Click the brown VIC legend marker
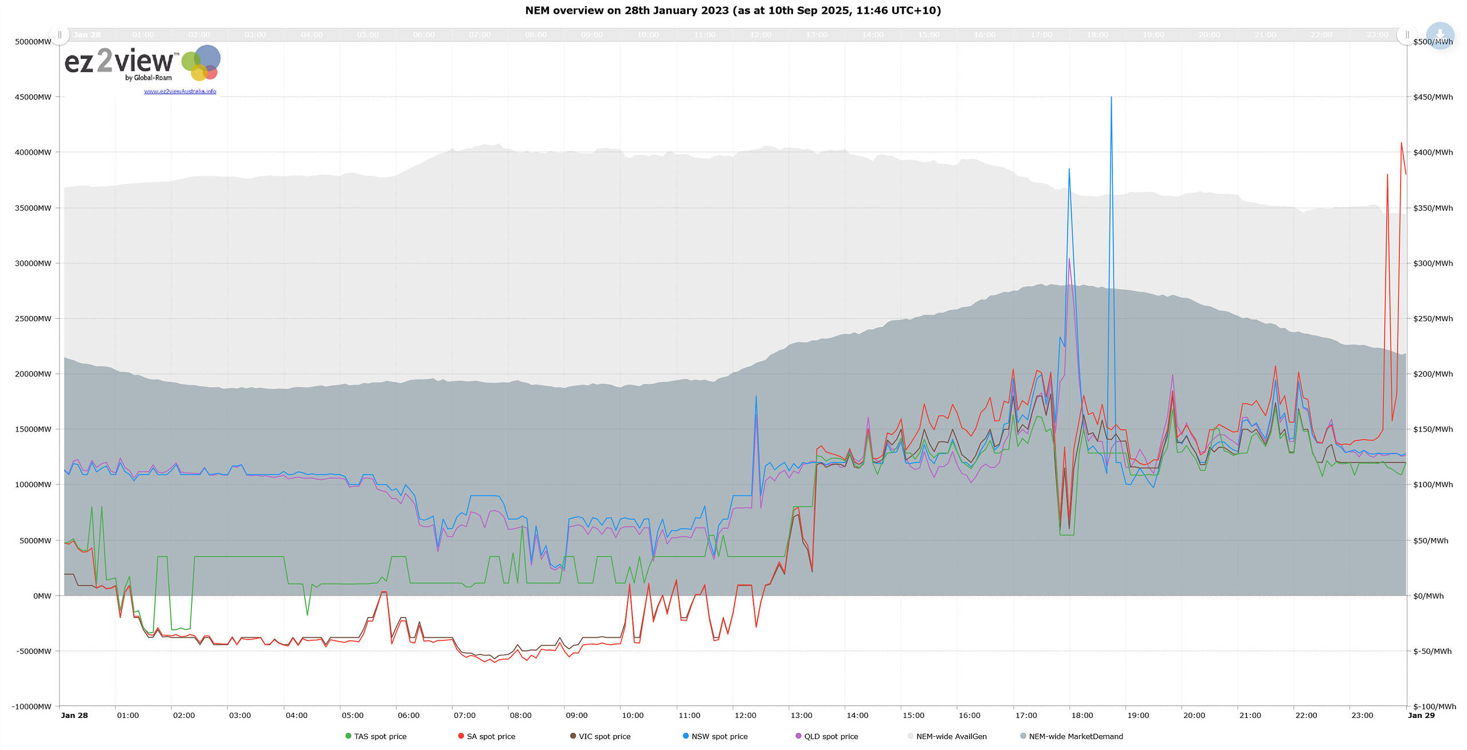1467x750 pixels. [x=572, y=736]
